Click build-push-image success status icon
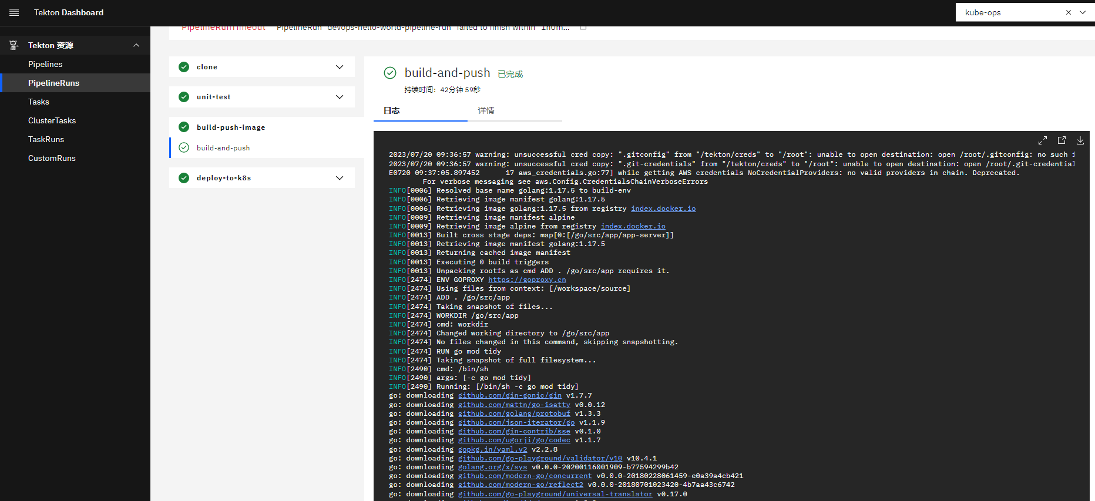The width and height of the screenshot is (1095, 501). (184, 127)
